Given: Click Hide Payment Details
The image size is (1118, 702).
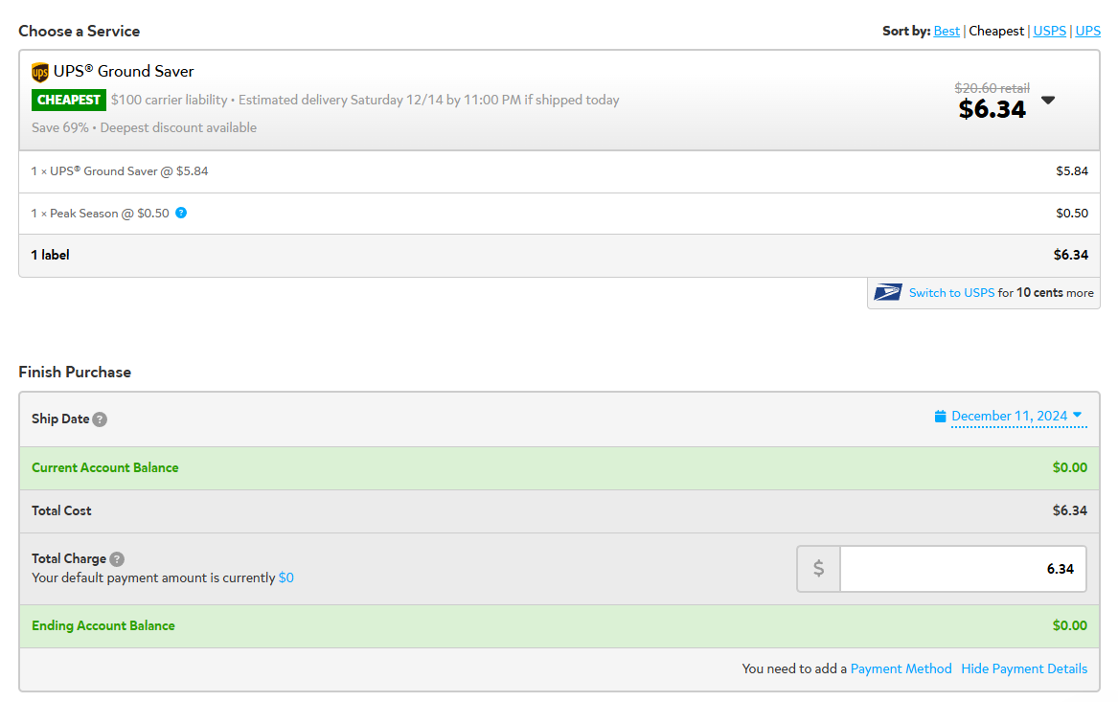Looking at the screenshot, I should coord(1024,668).
